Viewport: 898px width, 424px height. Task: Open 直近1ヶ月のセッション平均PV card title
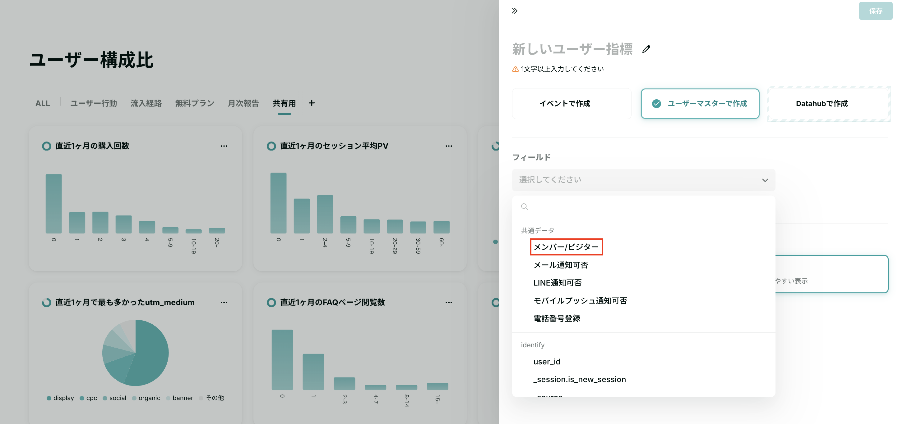(x=334, y=146)
